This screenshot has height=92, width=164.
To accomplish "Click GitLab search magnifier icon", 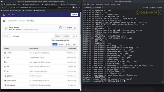I will 13,15.
